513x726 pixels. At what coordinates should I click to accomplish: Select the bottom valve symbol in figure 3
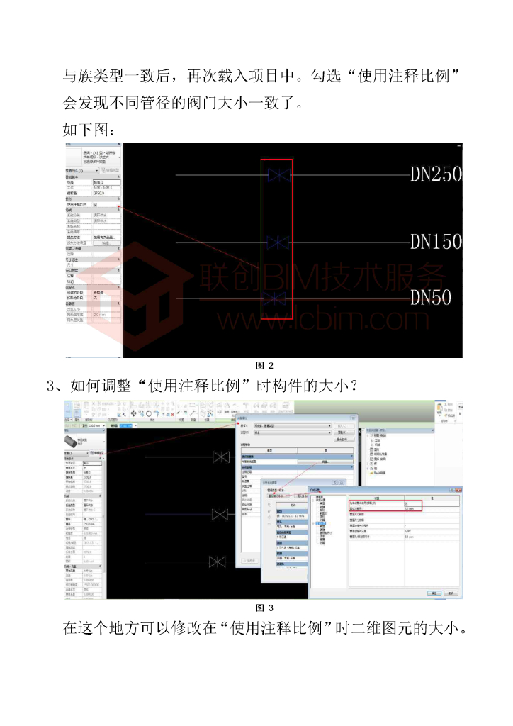point(218,562)
